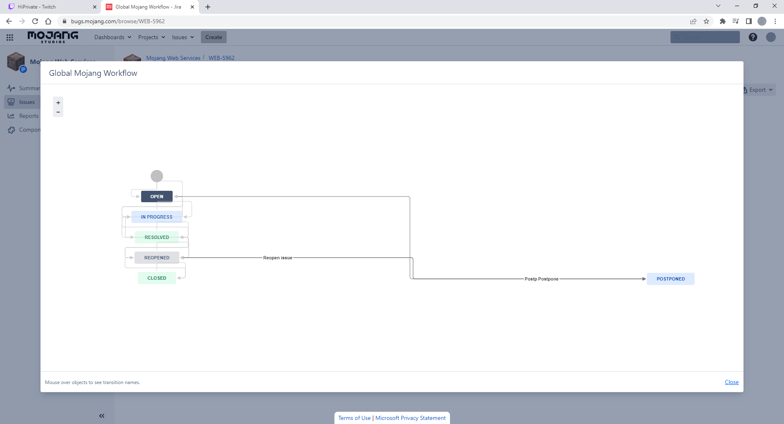Go back in browser history
The width and height of the screenshot is (784, 424).
pos(9,21)
